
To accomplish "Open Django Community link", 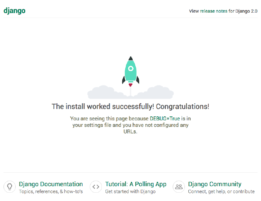I will coord(214,184).
